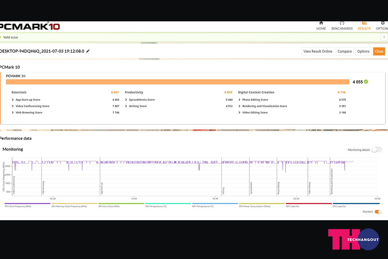The height and width of the screenshot is (259, 388).
Task: Click the Spreadsheets marker in chart
Action: coord(251,188)
